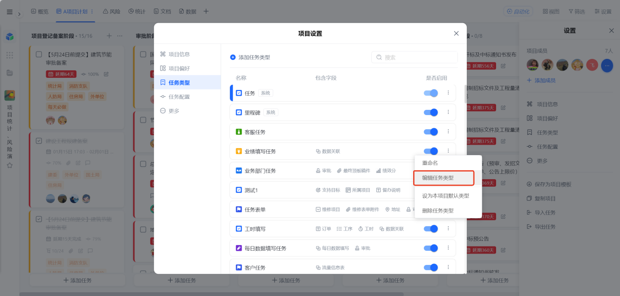
Task: Toggle the 业绩填写任务 enabled switch
Action: (x=431, y=151)
